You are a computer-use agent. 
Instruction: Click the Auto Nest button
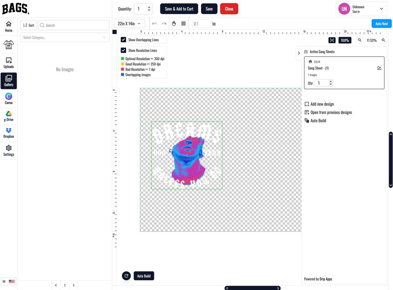point(381,24)
